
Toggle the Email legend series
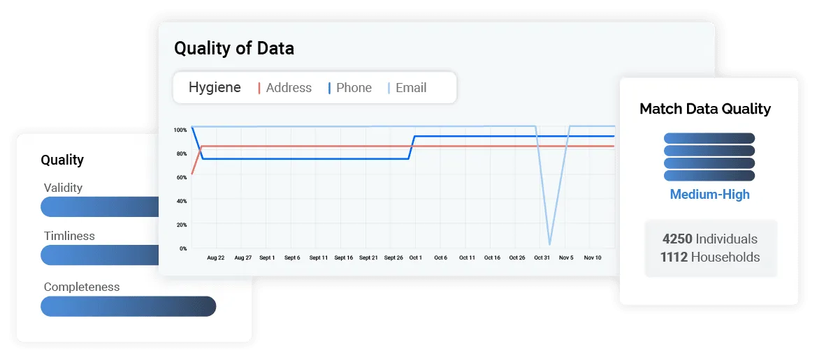407,88
